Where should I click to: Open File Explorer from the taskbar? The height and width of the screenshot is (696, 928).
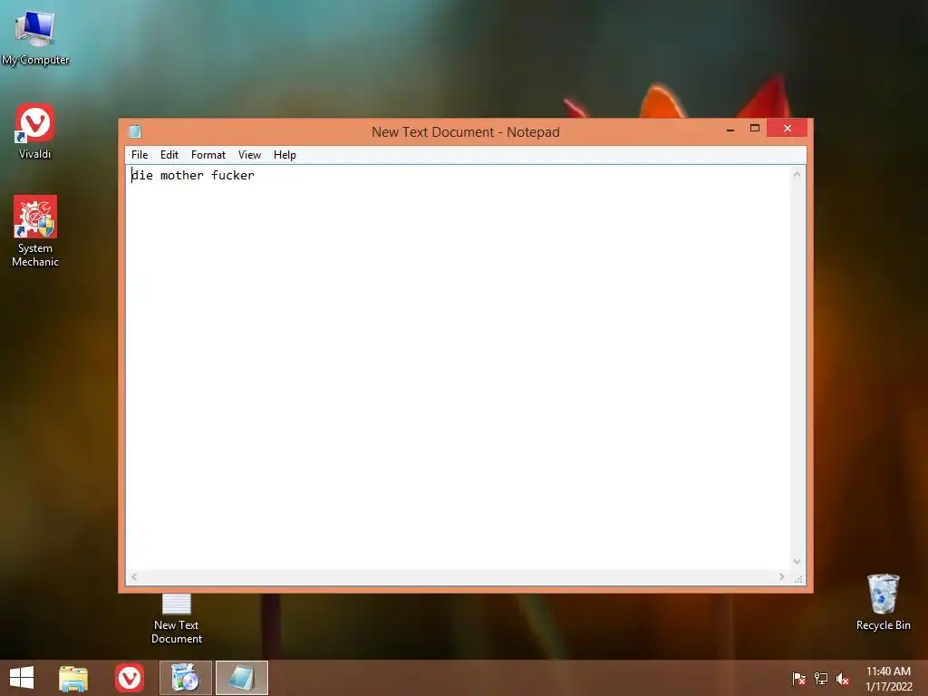(x=73, y=678)
